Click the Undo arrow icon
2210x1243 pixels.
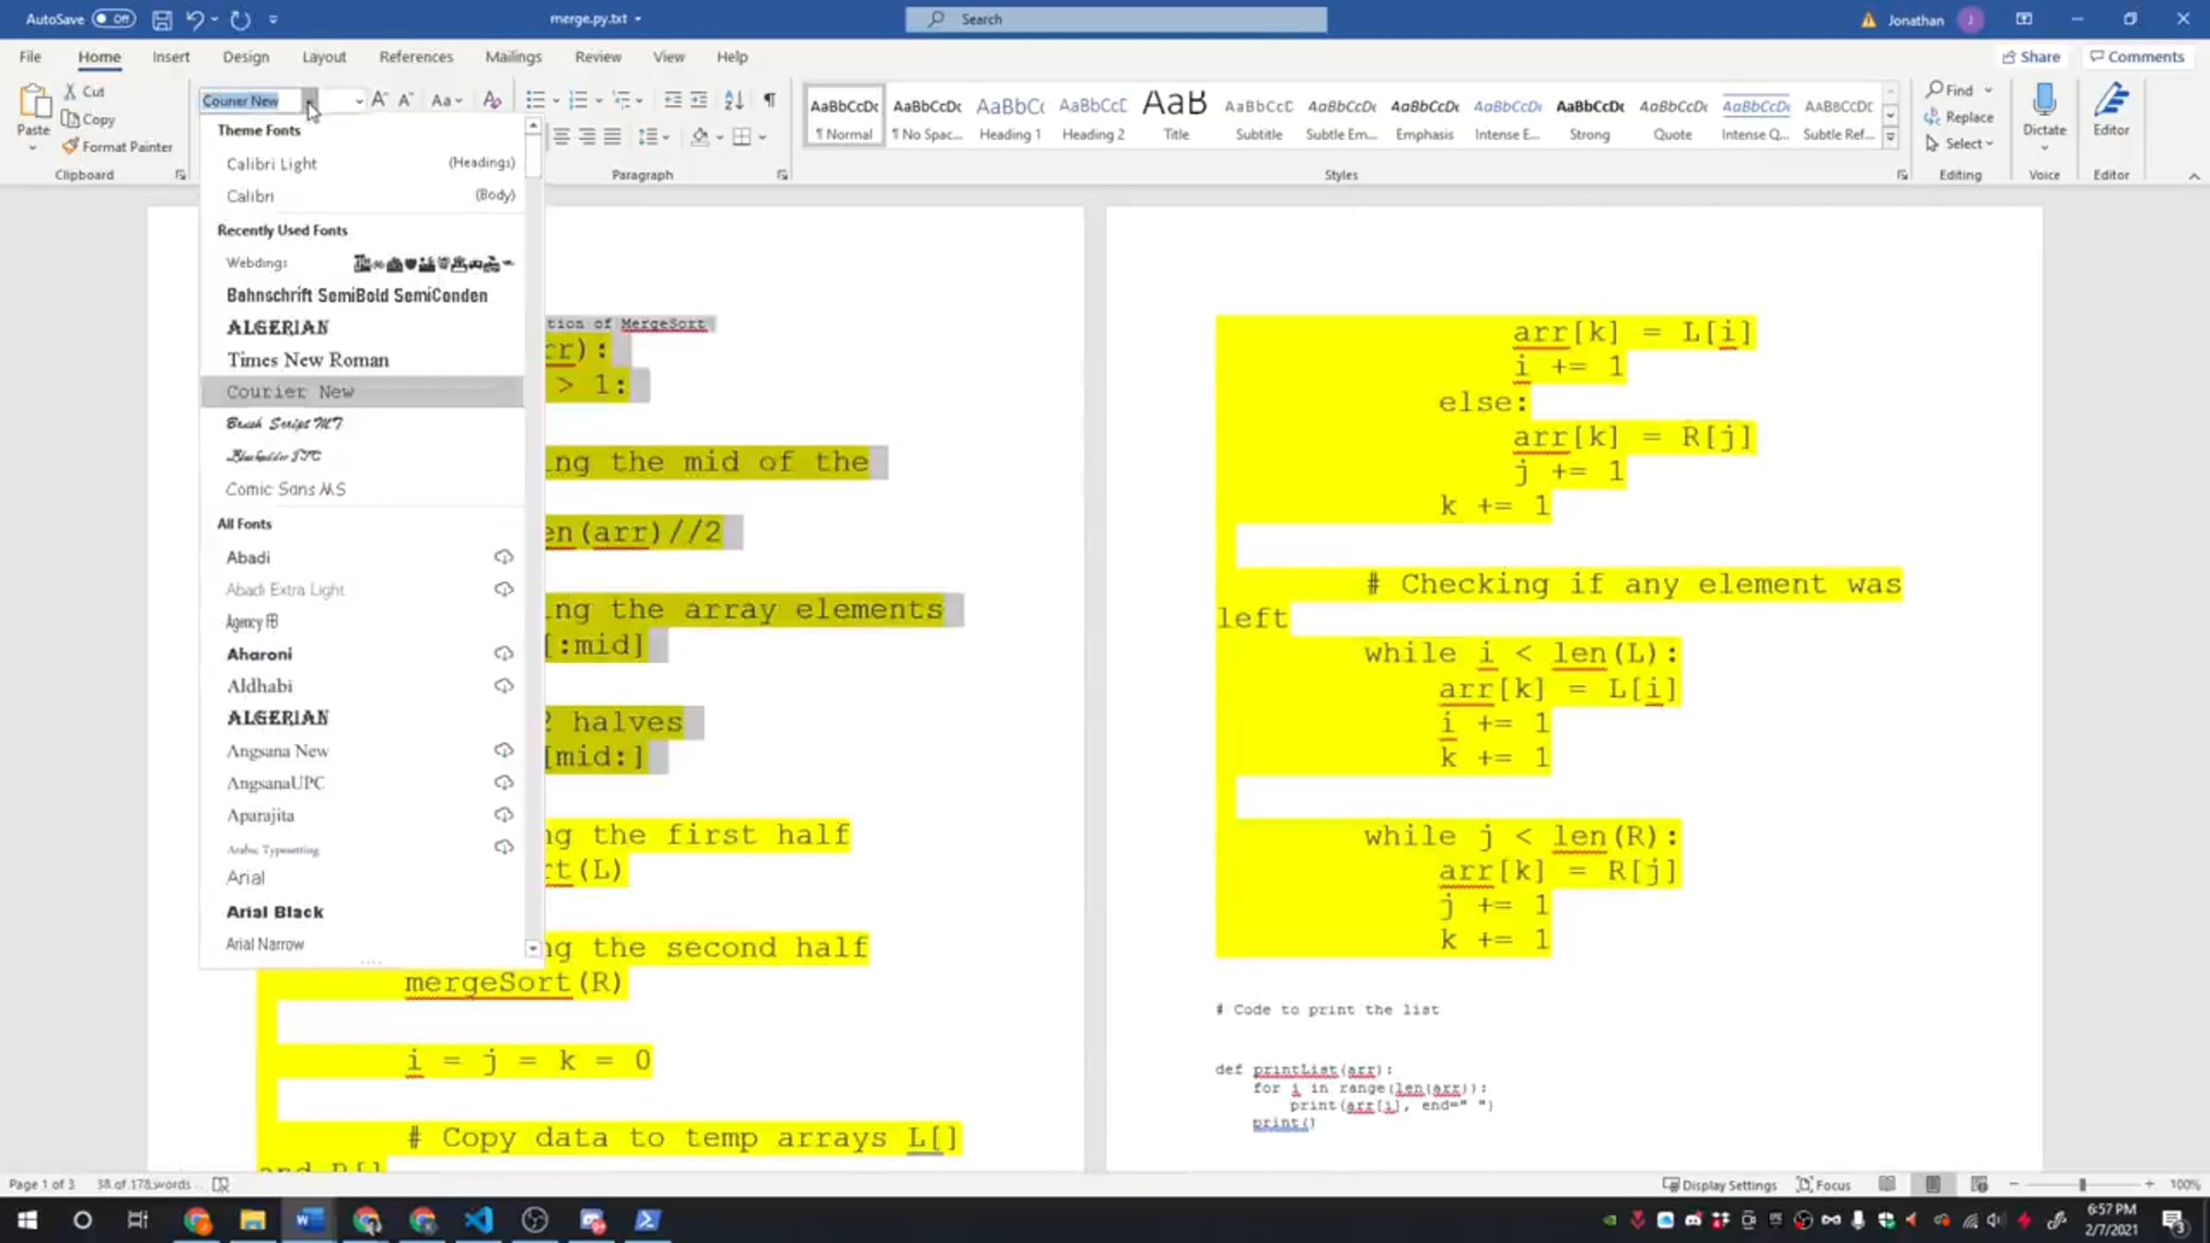click(x=194, y=19)
